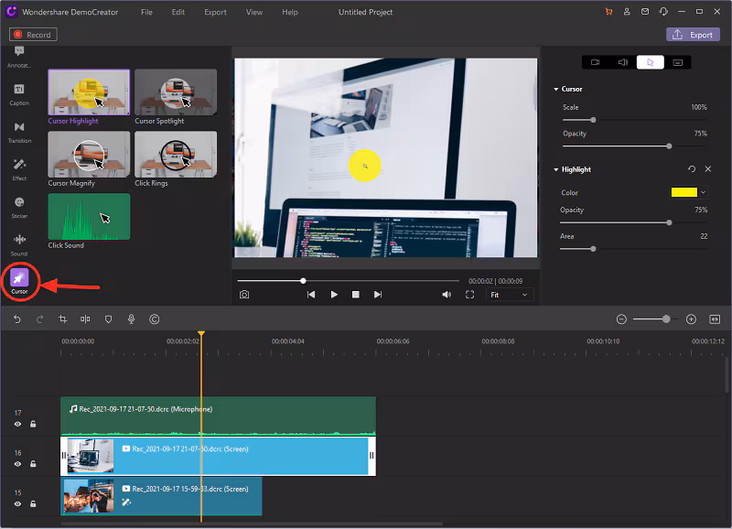Jump to previous frame
The image size is (732, 529).
(x=311, y=295)
